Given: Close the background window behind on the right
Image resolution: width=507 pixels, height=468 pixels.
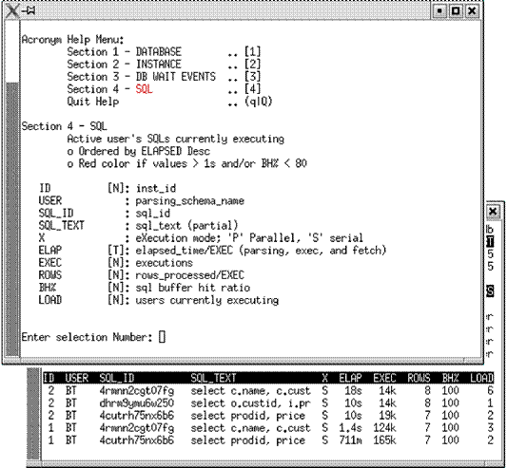Looking at the screenshot, I should tap(493, 212).
